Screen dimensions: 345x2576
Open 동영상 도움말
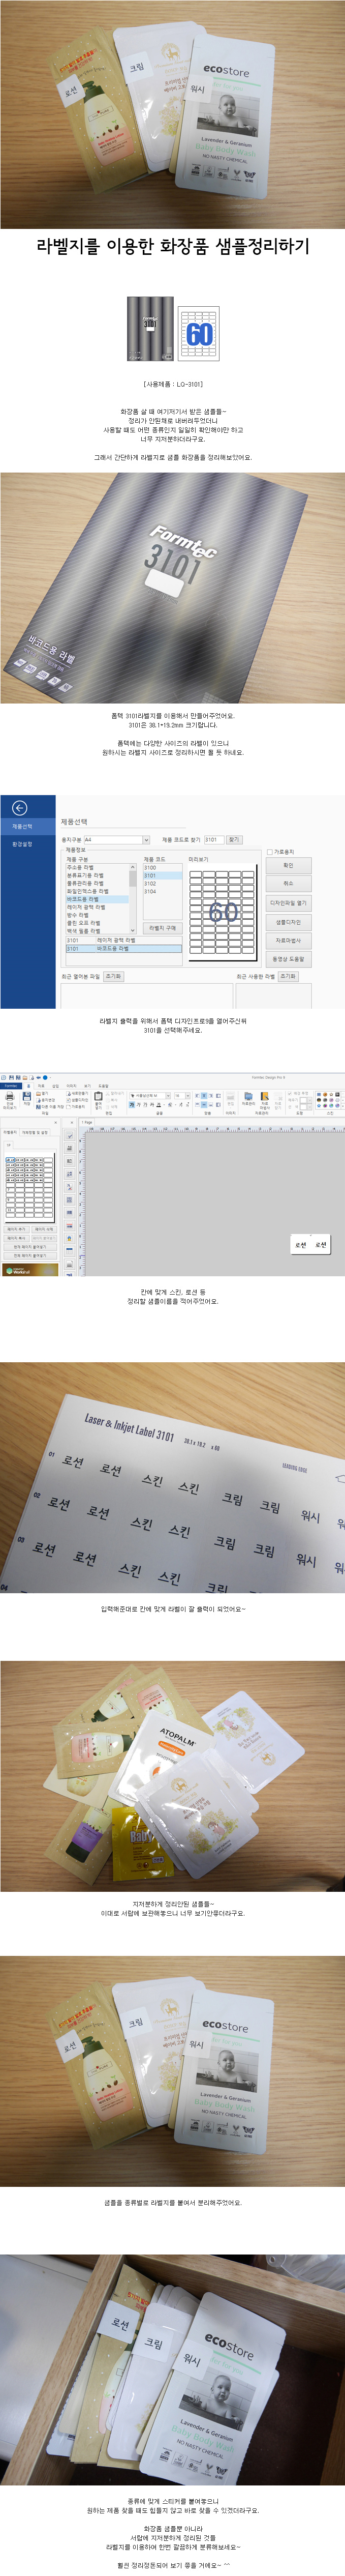pos(288,959)
